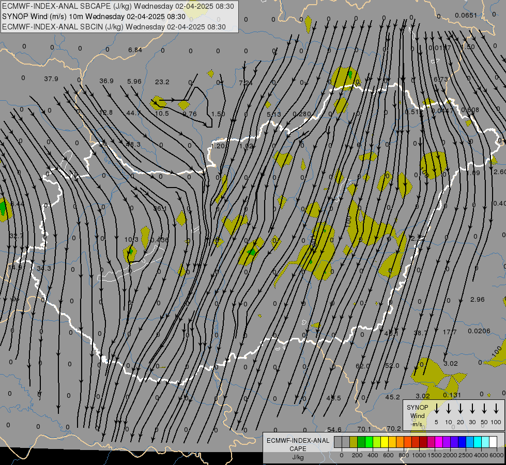Image resolution: width=506 pixels, height=465 pixels.
Task: Select the dark green CAPE legend swatch
Action: click(x=361, y=442)
